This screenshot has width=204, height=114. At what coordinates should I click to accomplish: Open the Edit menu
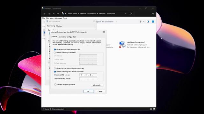tap(47, 18)
